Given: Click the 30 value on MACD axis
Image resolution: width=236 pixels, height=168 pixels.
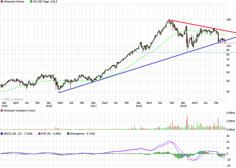Looking at the screenshot, I should tap(228, 136).
